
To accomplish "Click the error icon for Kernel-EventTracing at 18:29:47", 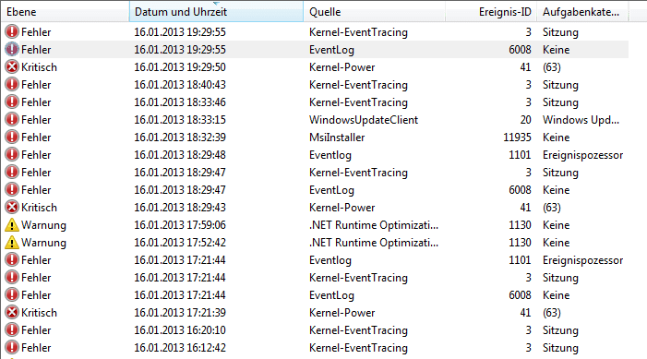I will 12,172.
